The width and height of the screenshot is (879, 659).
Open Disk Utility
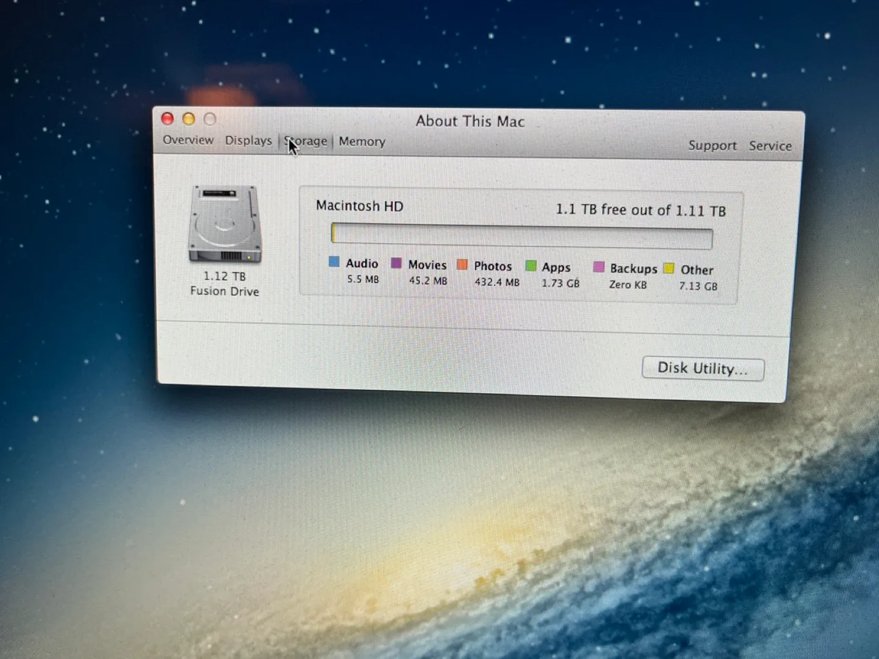tap(702, 368)
